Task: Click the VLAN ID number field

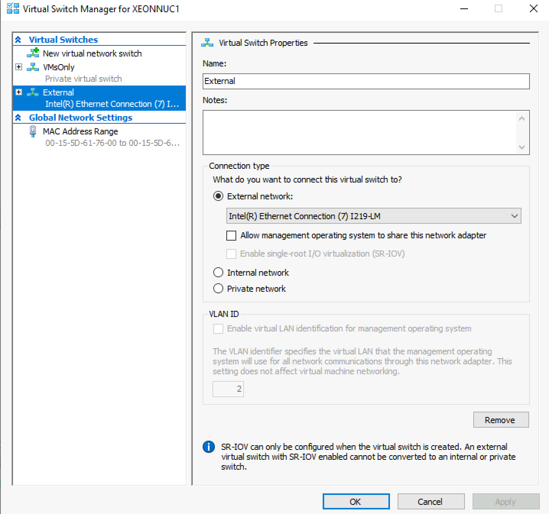Action: pyautogui.click(x=228, y=389)
